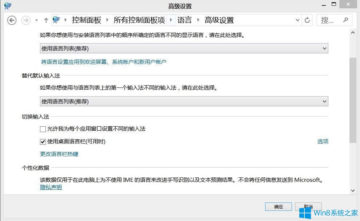Click scrollbar down arrow
Viewport: 360px width, 221px height.
[x=353, y=191]
